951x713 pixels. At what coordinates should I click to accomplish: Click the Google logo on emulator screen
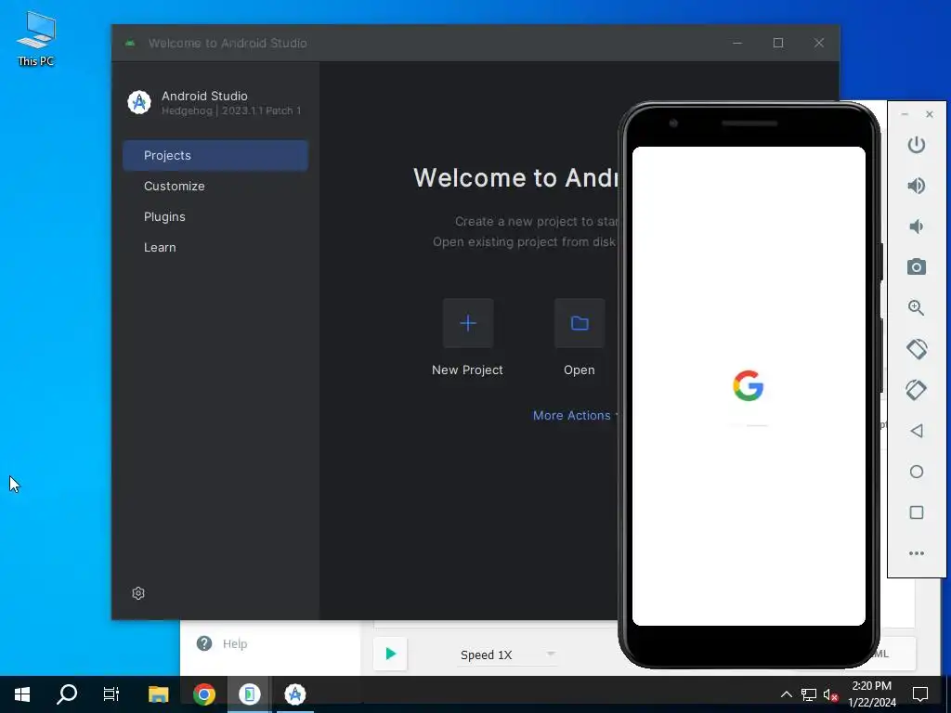(x=748, y=385)
